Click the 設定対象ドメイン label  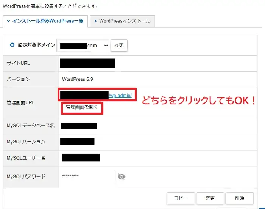pyautogui.click(x=36, y=45)
